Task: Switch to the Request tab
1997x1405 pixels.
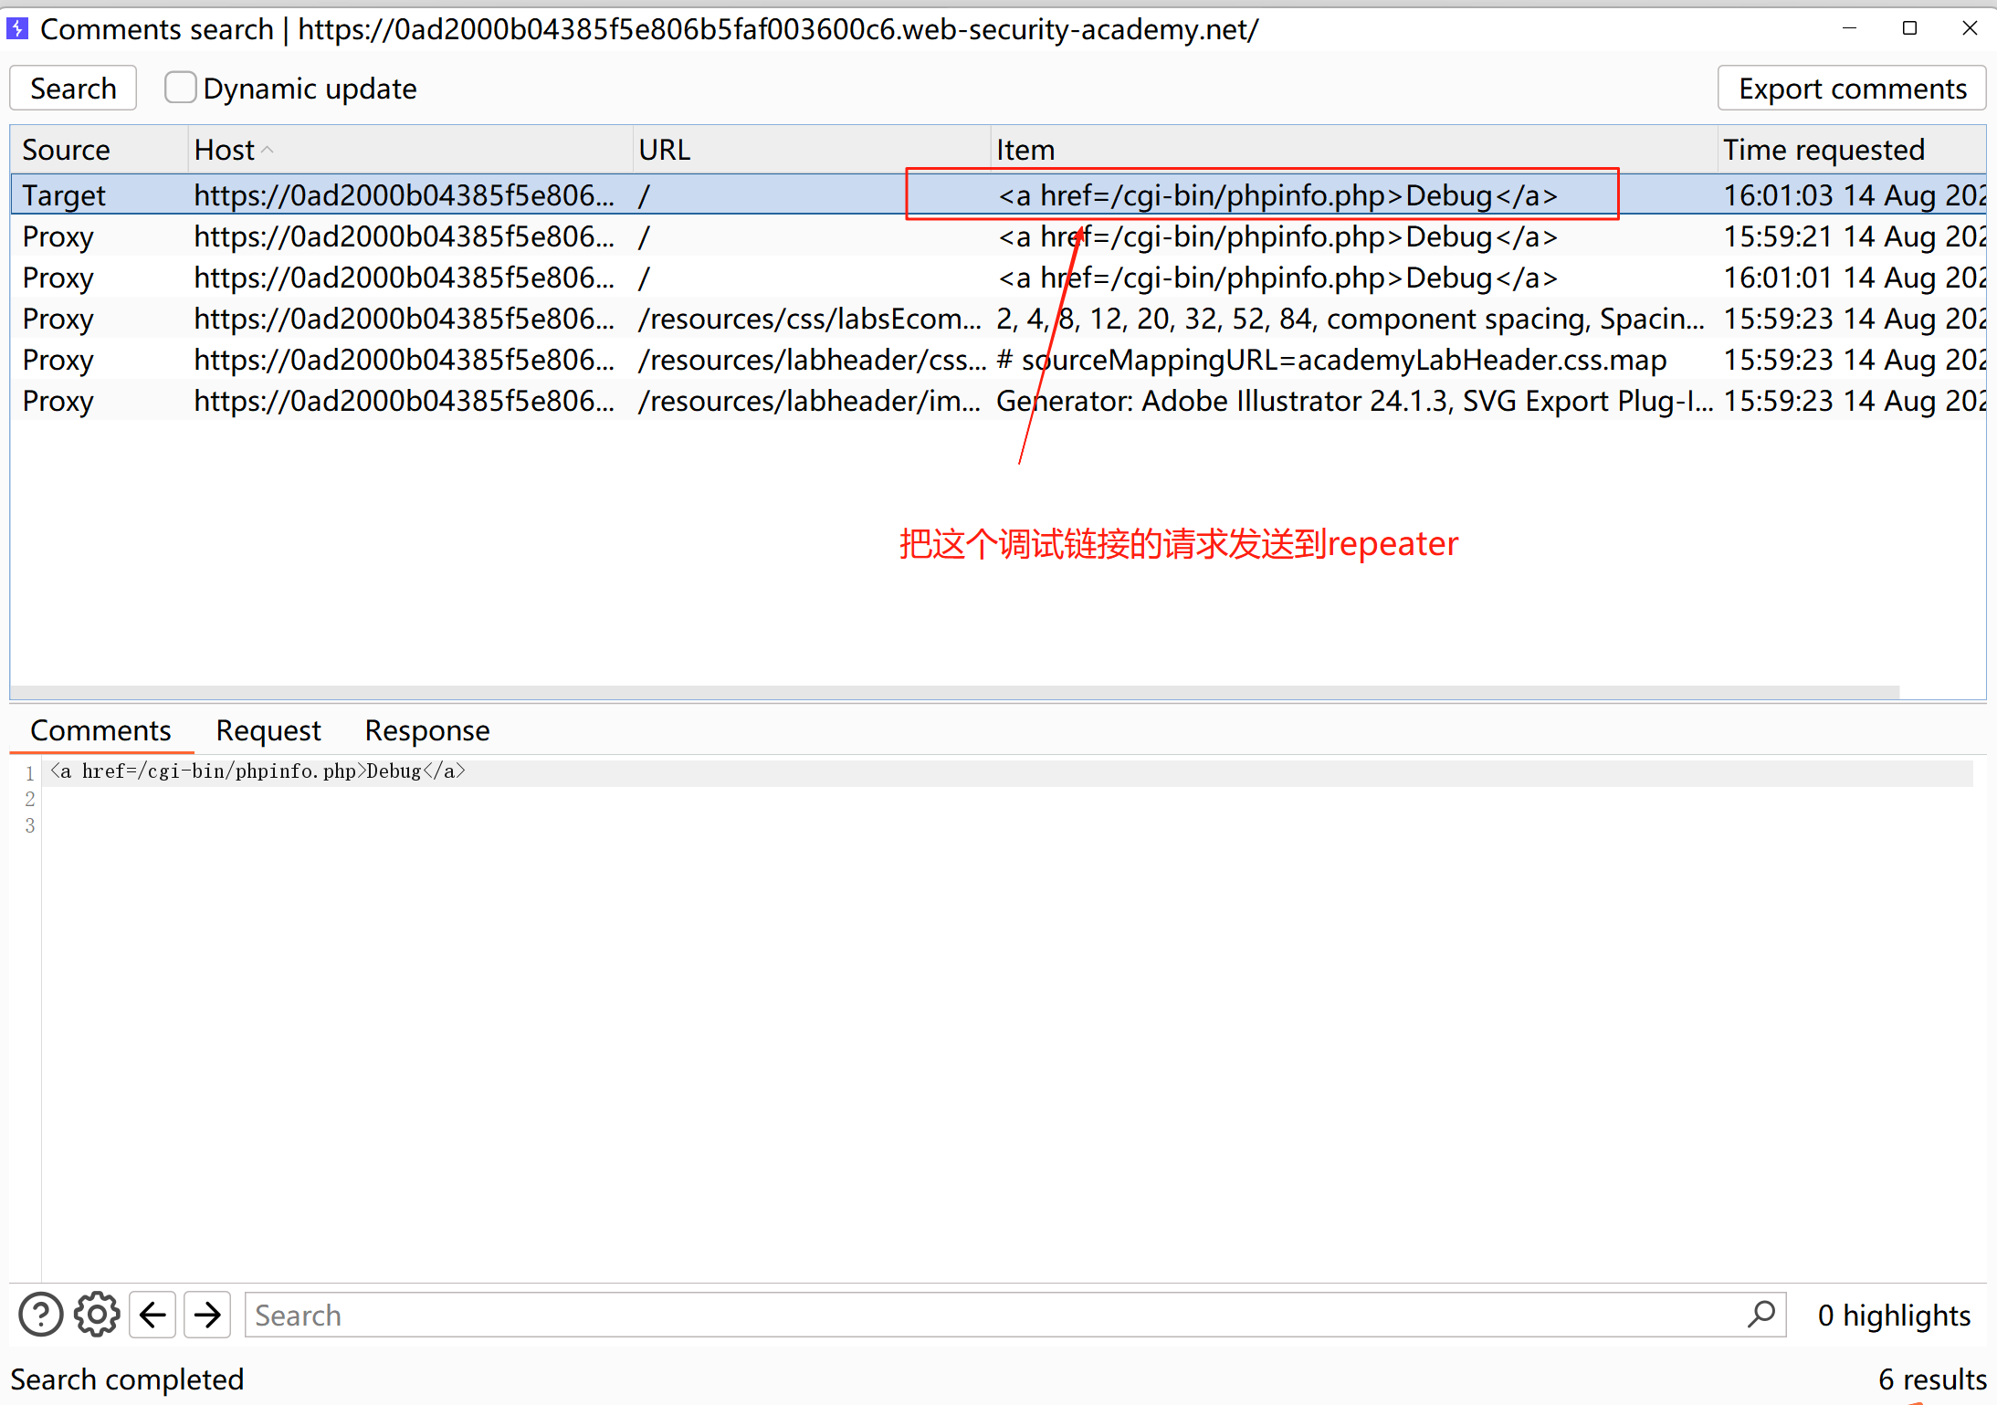Action: (268, 730)
